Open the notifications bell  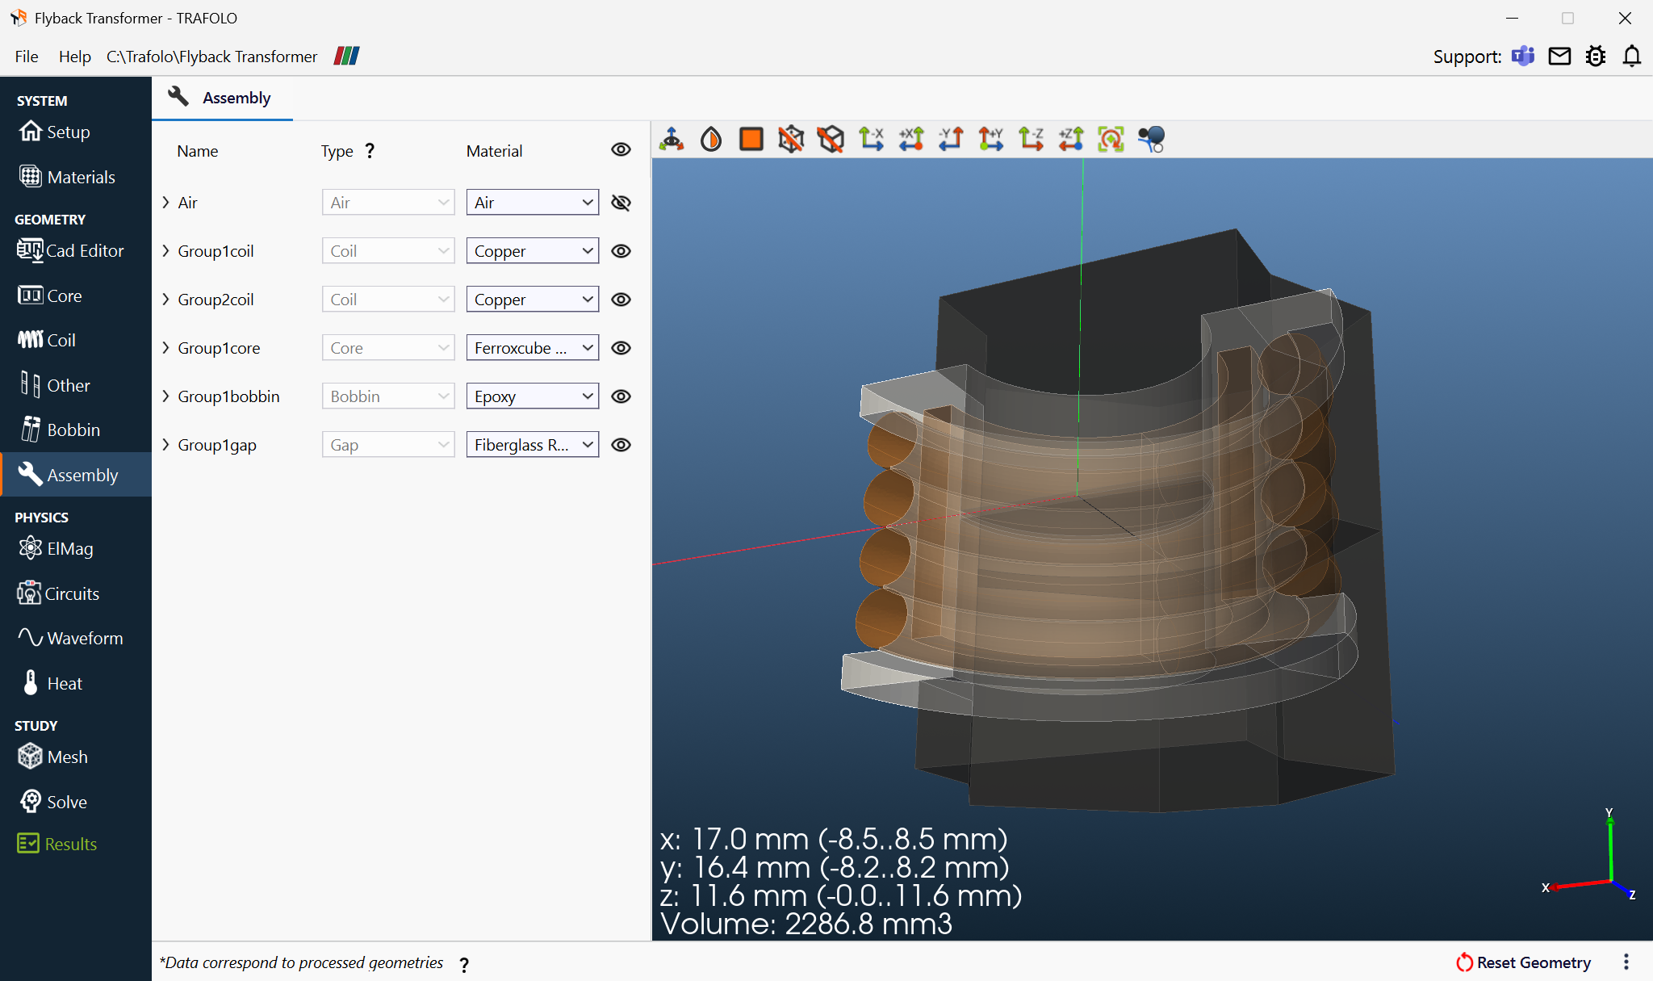point(1632,57)
